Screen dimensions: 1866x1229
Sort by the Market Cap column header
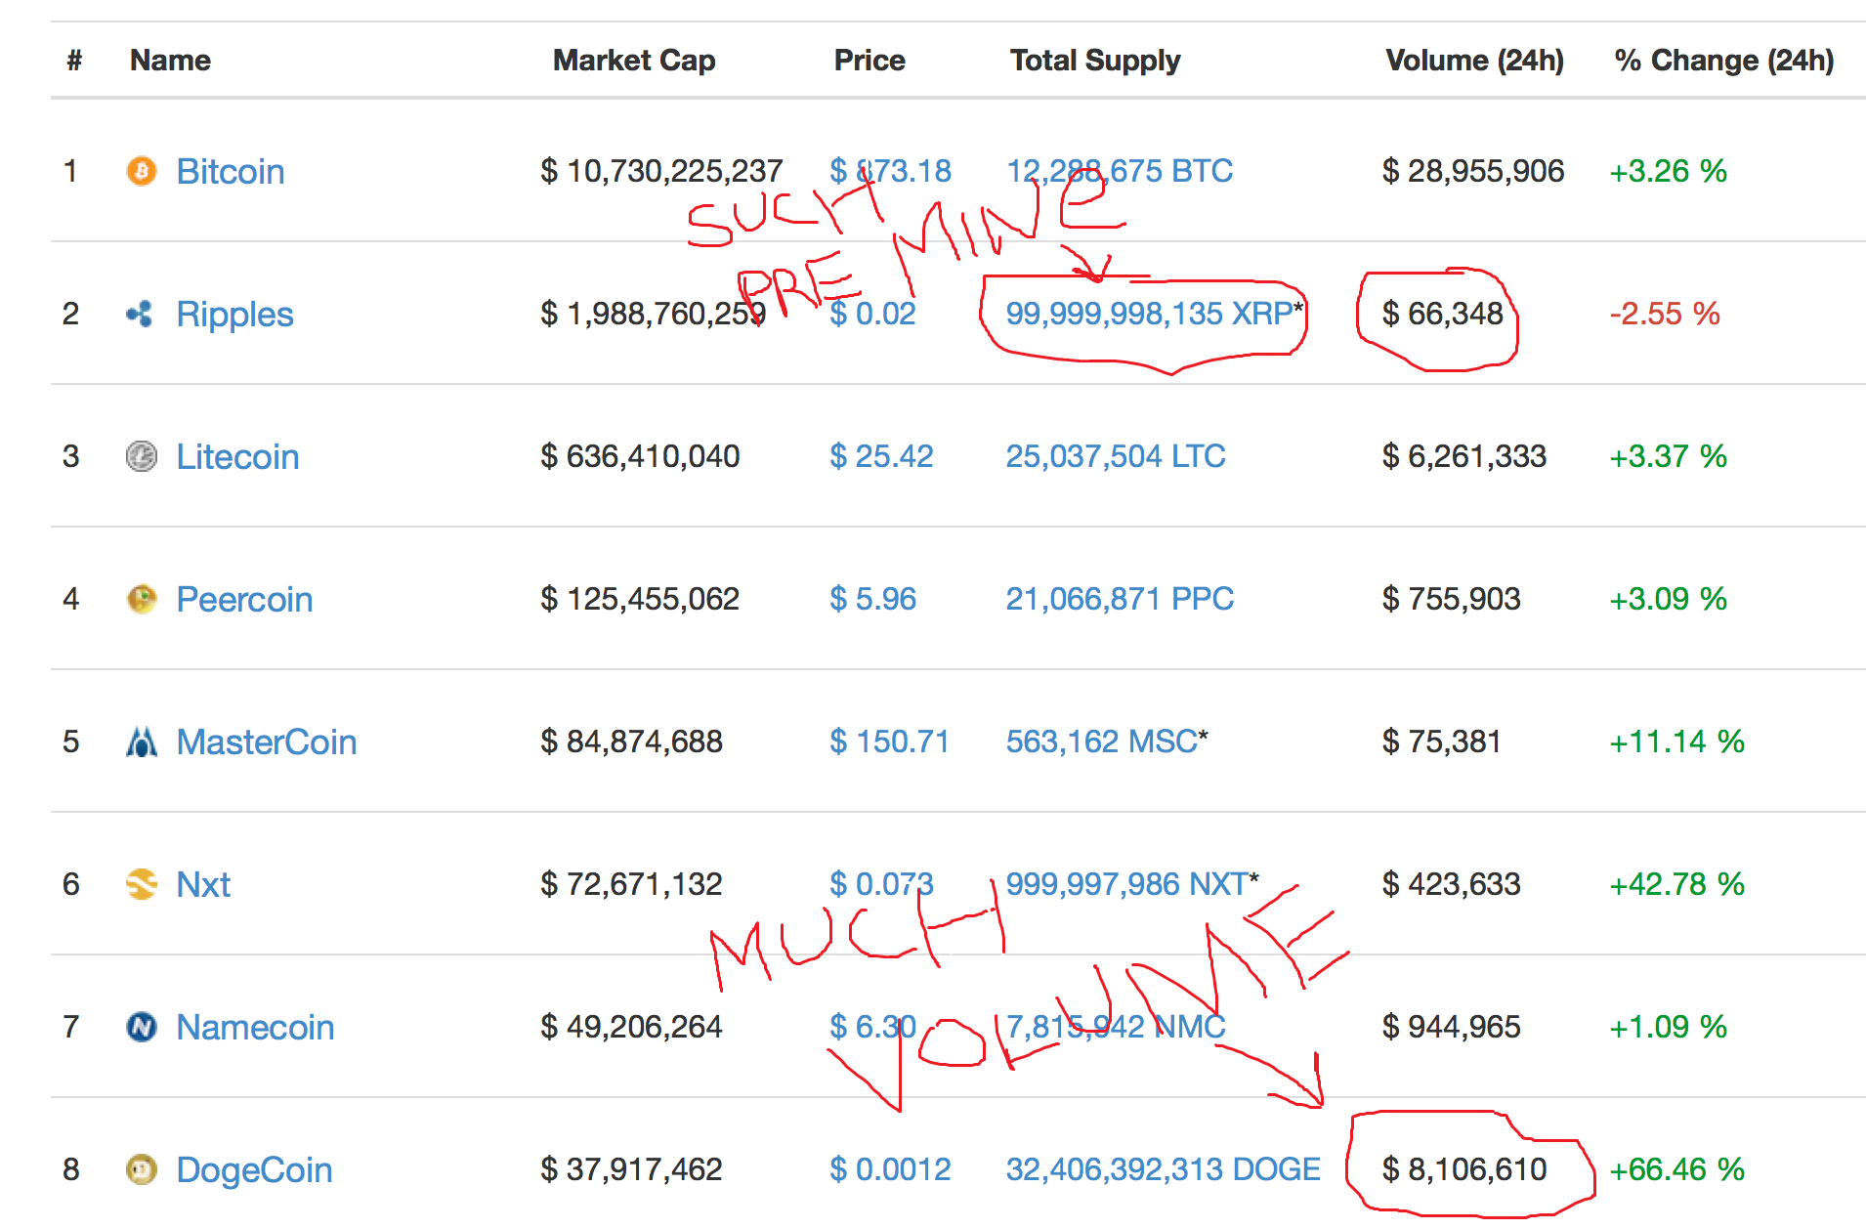tap(634, 61)
